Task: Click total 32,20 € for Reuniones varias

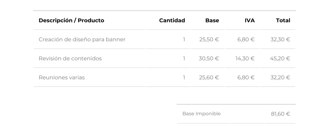Action: 280,78
